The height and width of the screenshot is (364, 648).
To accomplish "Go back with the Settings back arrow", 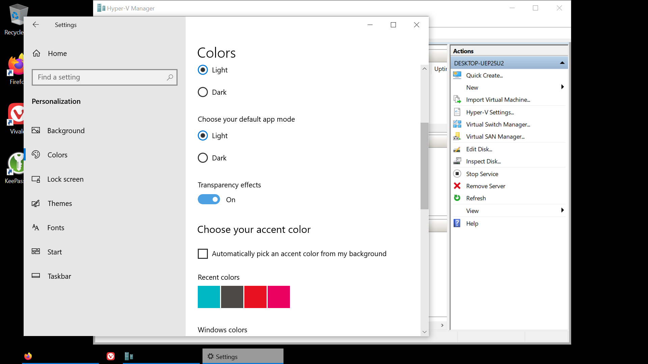I will click(36, 25).
